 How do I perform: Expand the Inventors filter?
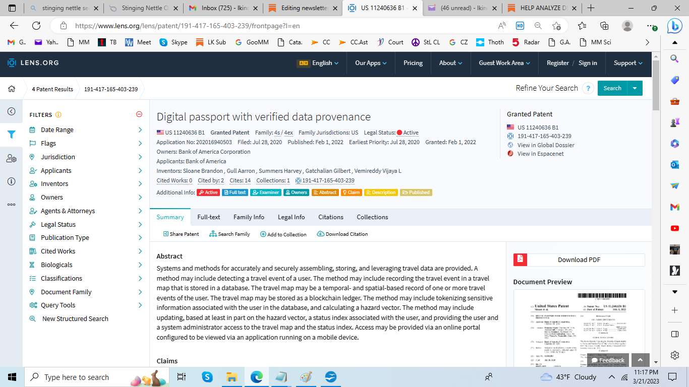coord(86,184)
